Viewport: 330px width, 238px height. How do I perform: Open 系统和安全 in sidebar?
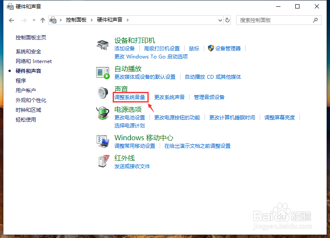coord(28,52)
